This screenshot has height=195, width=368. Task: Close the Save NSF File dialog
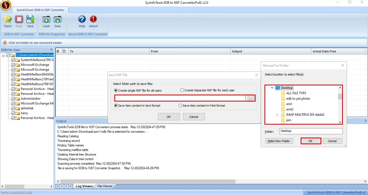[x=257, y=75]
